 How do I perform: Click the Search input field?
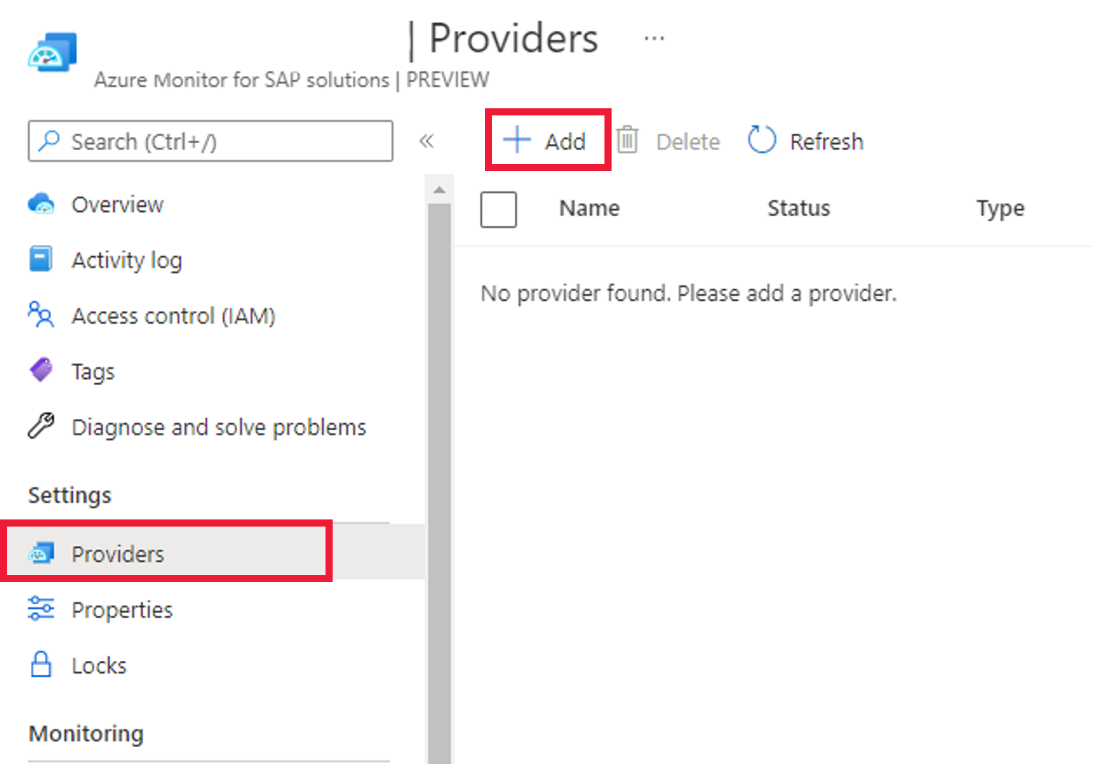pos(210,142)
